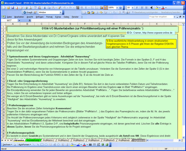
Task: Click the Print icon in the standard toolbar
Action: 26,8
